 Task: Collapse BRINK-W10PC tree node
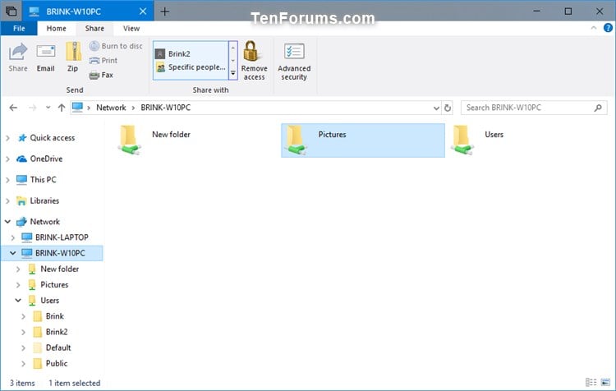click(x=13, y=253)
